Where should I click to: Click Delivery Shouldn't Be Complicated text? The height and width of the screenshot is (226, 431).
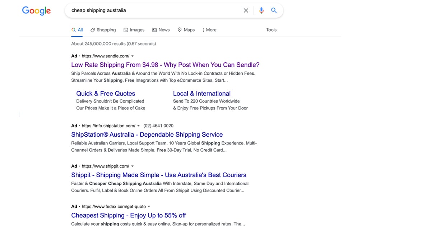(x=110, y=101)
